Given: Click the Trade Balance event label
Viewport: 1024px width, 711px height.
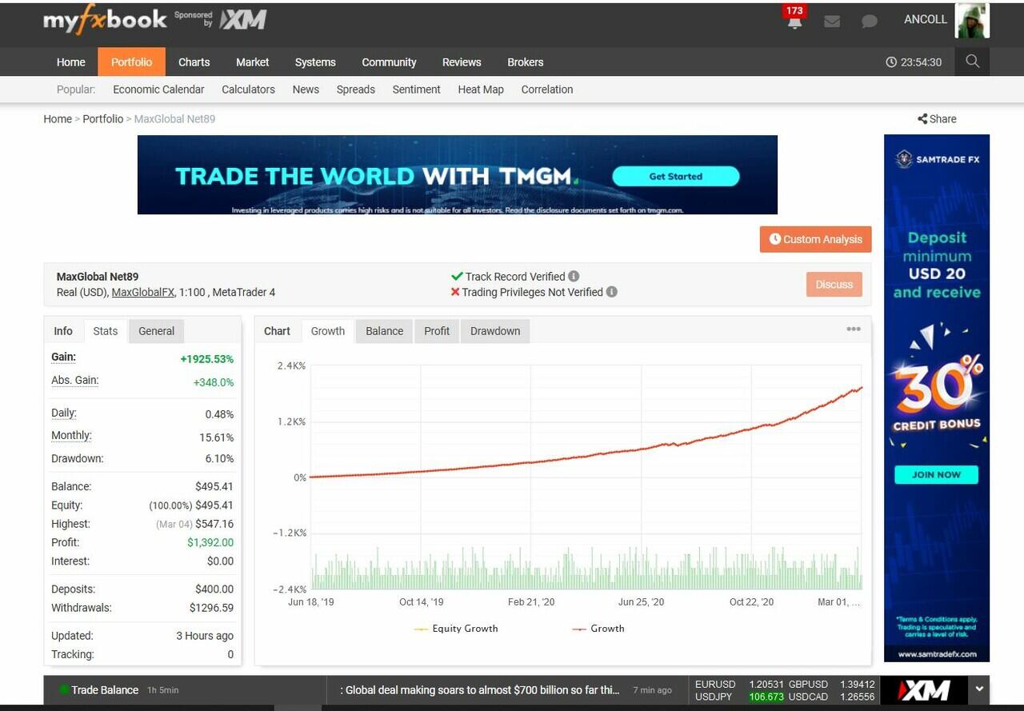Looking at the screenshot, I should 105,689.
